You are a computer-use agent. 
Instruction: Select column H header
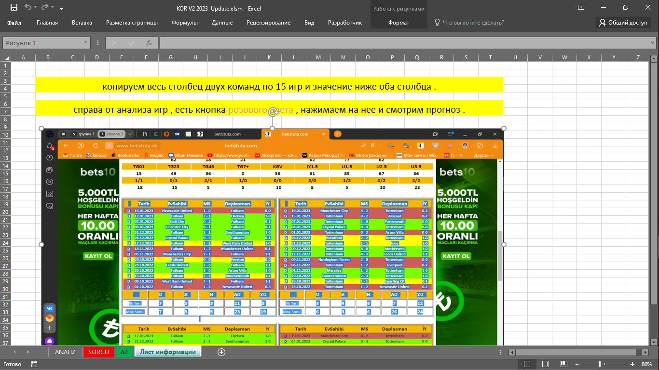(195, 58)
